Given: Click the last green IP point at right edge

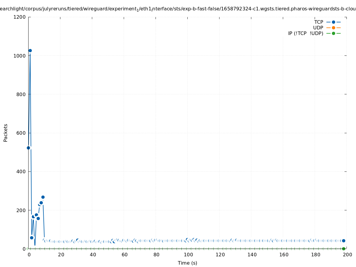Looking at the screenshot, I should (344, 249).
